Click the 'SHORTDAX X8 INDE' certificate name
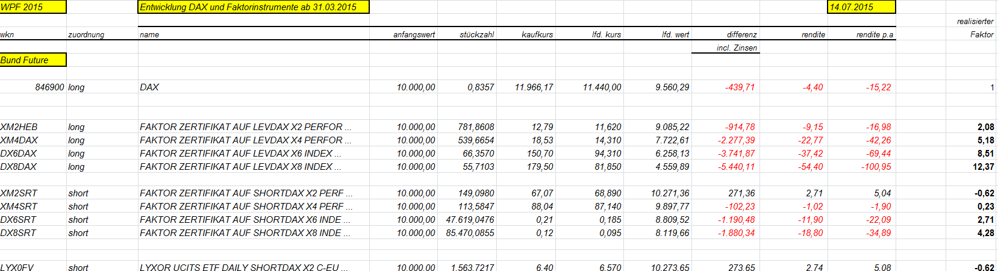998x271 pixels. tap(245, 233)
